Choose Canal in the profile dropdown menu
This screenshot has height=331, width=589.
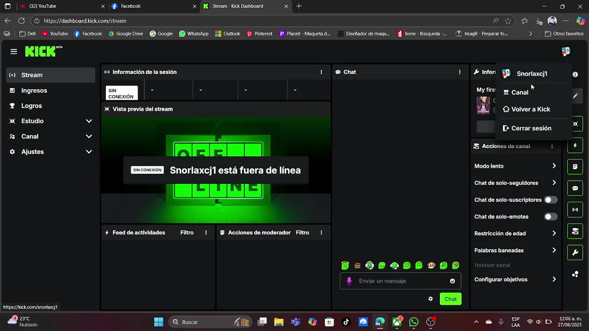click(534, 92)
